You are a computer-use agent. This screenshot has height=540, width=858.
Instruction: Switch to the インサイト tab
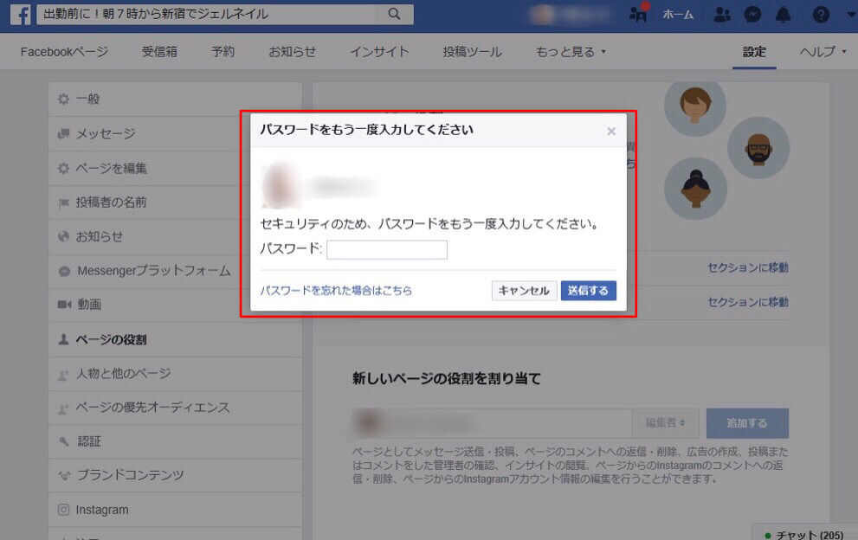pyautogui.click(x=378, y=51)
